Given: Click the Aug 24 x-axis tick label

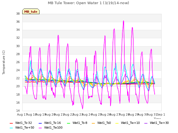Looking at the screenshot, I should pyautogui.click(x=87, y=114).
